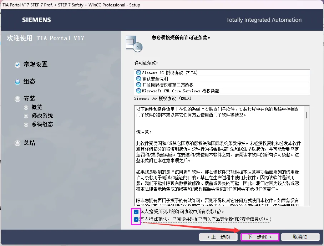Select 确认安全说明 in license list
Screen dimensions: 324x246
[222, 79]
